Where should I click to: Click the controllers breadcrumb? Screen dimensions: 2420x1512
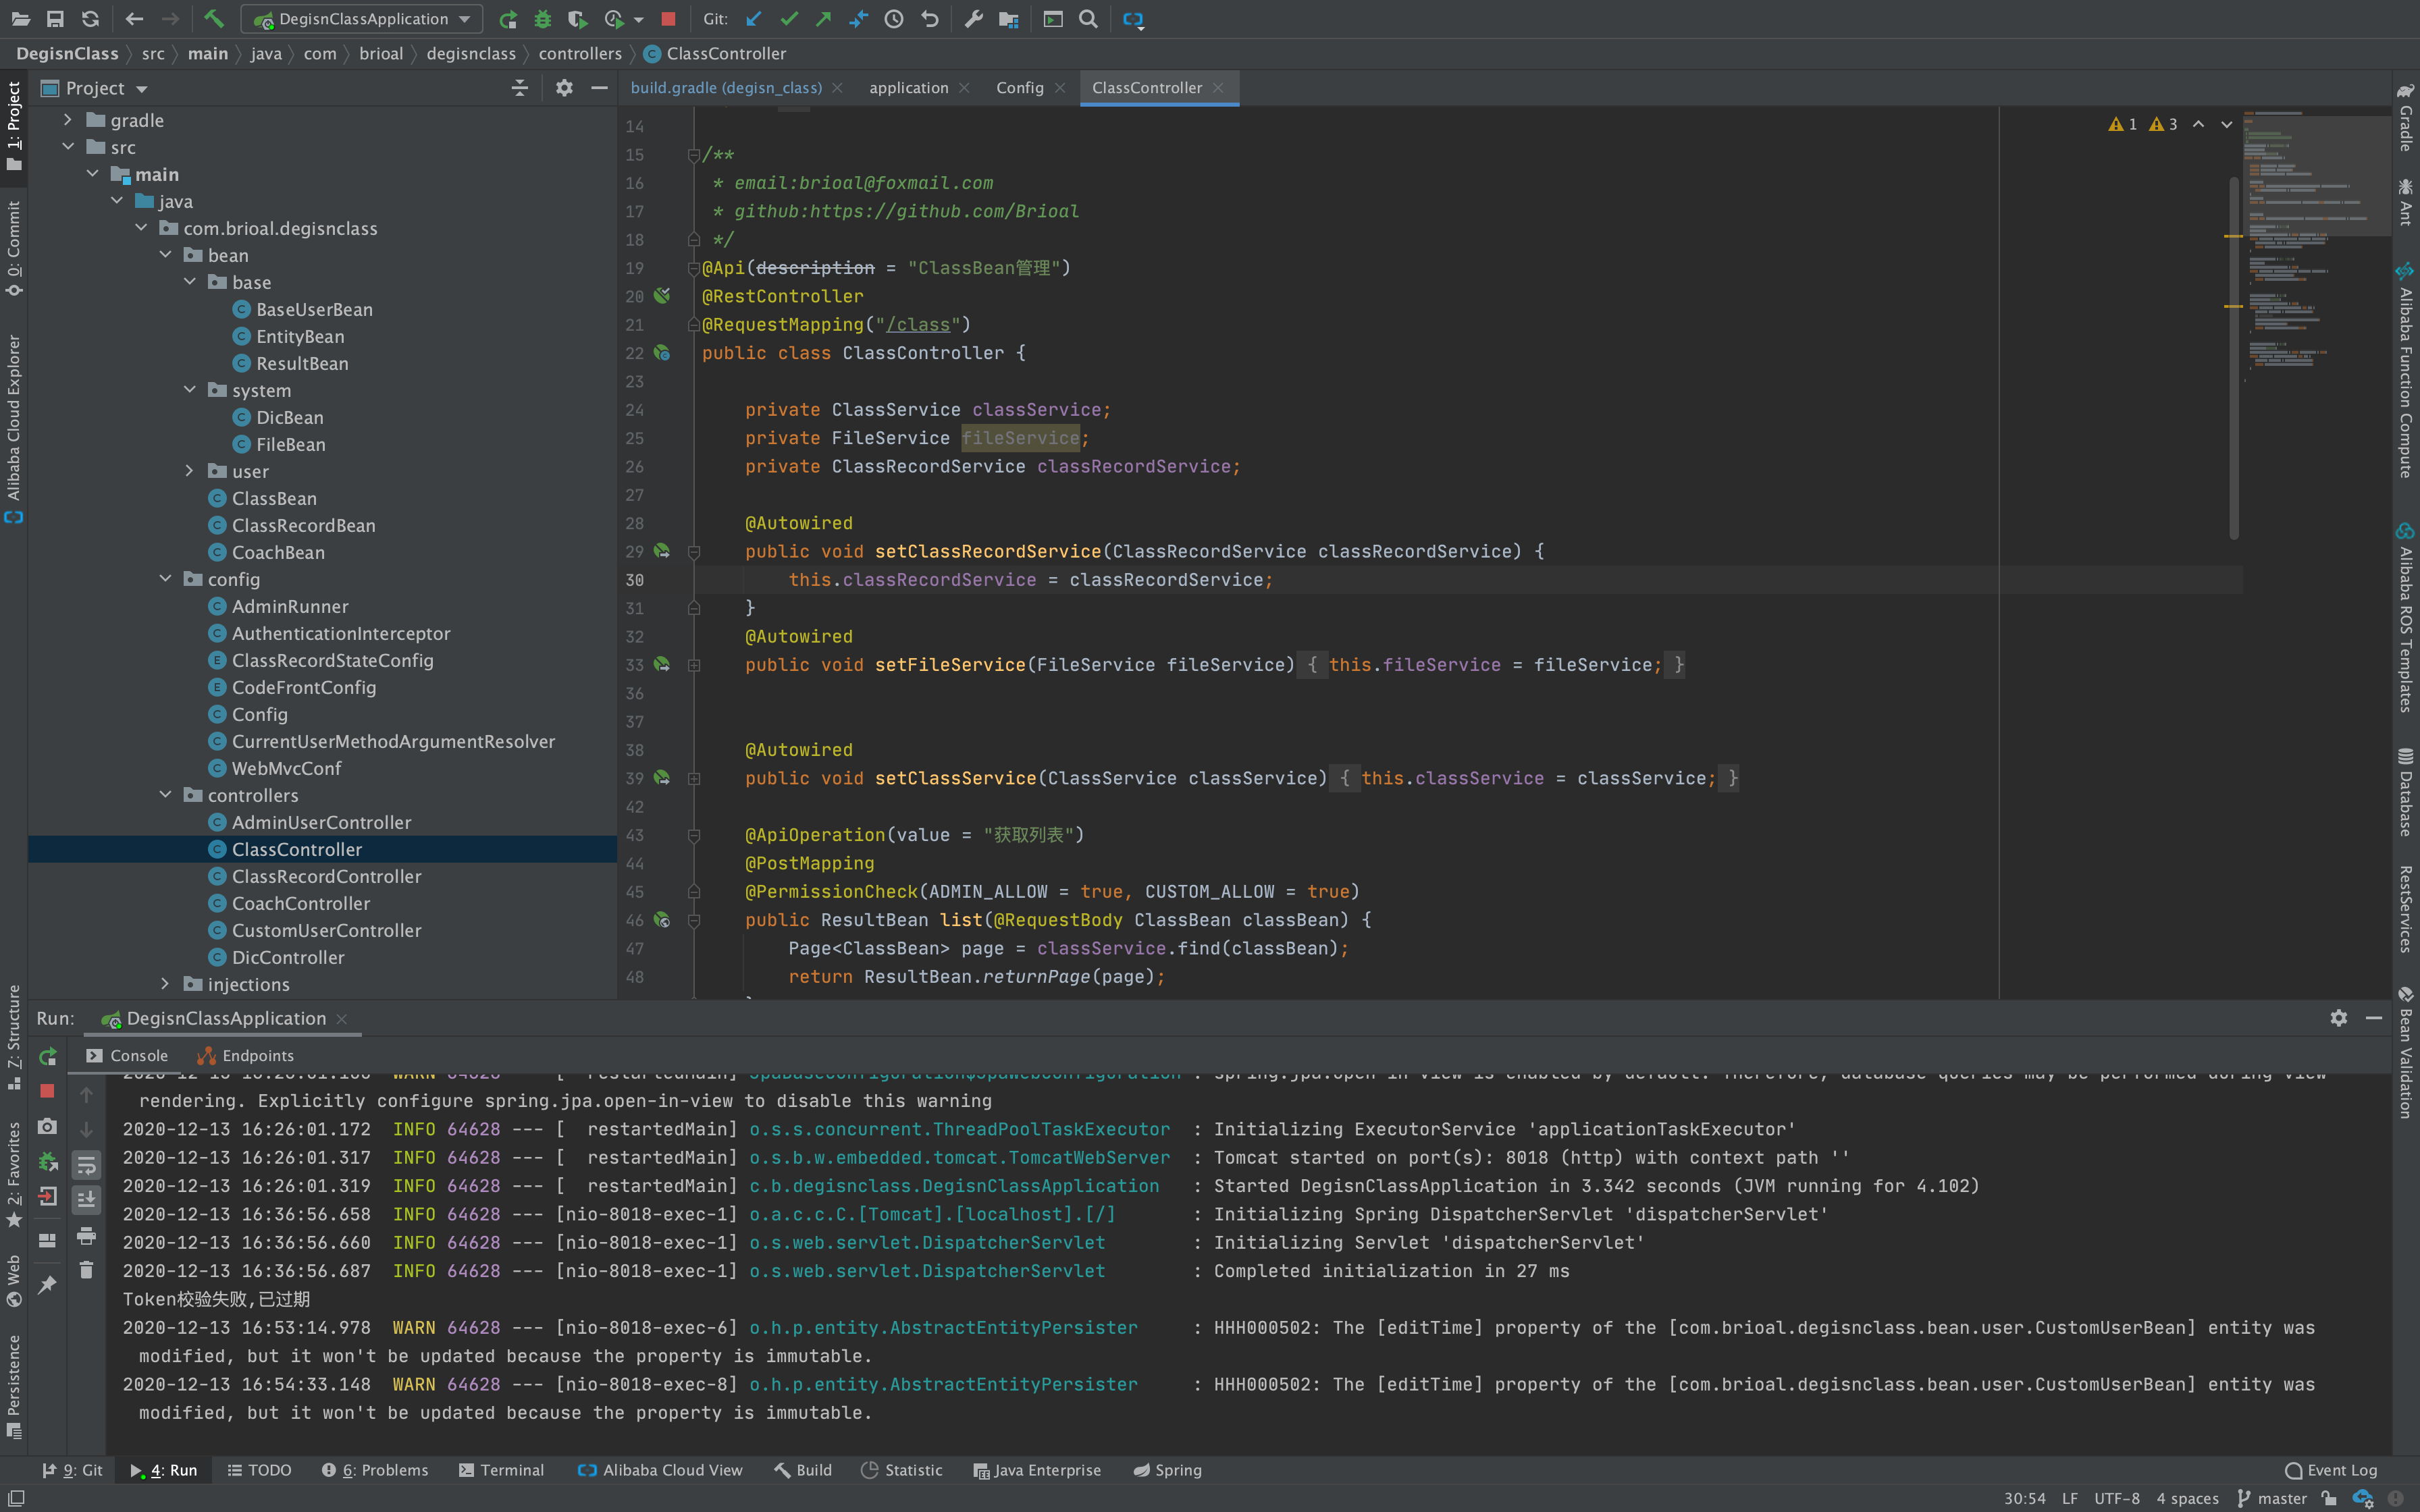click(x=579, y=53)
